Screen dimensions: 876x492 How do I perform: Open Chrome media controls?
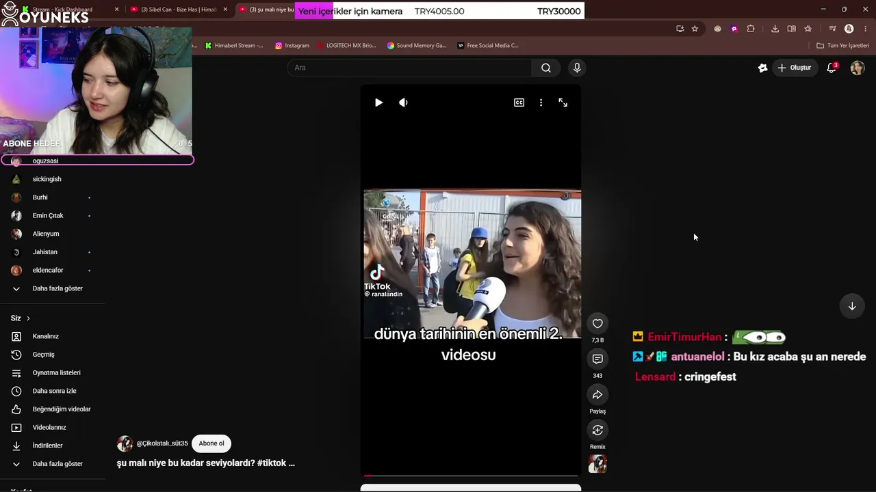(x=832, y=29)
